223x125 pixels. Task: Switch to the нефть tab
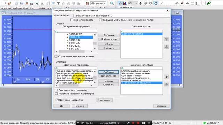pos(42,8)
